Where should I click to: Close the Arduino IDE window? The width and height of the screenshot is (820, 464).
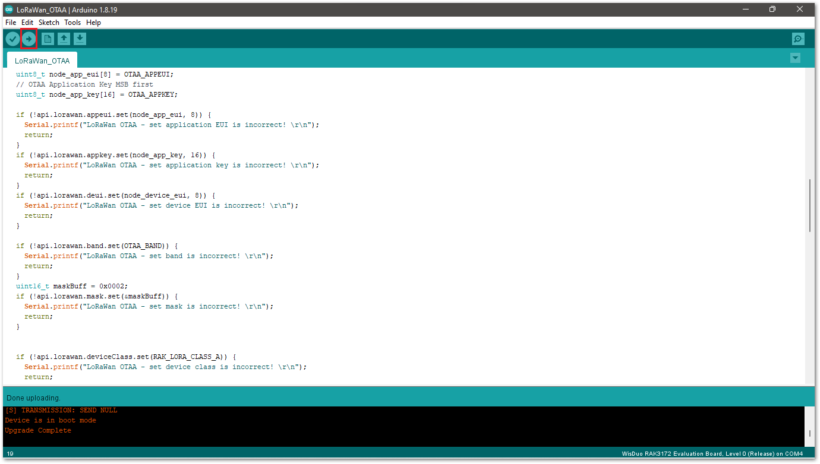tap(799, 9)
